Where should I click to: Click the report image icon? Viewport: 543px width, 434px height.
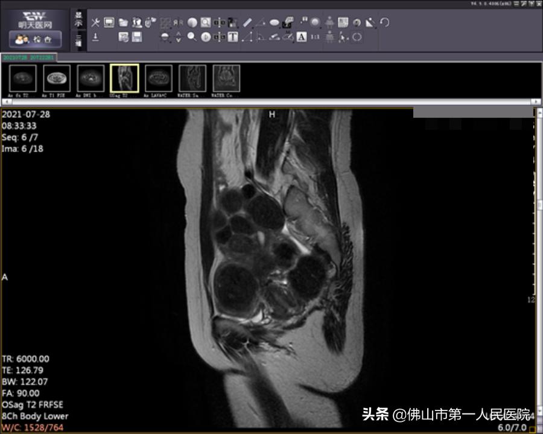point(343,22)
